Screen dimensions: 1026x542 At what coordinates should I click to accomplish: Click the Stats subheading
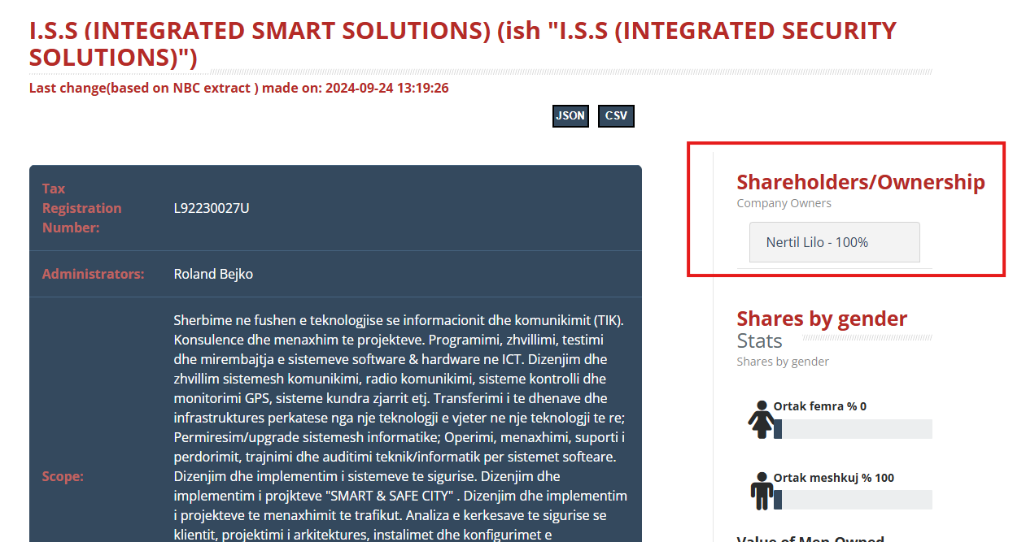pyautogui.click(x=759, y=340)
